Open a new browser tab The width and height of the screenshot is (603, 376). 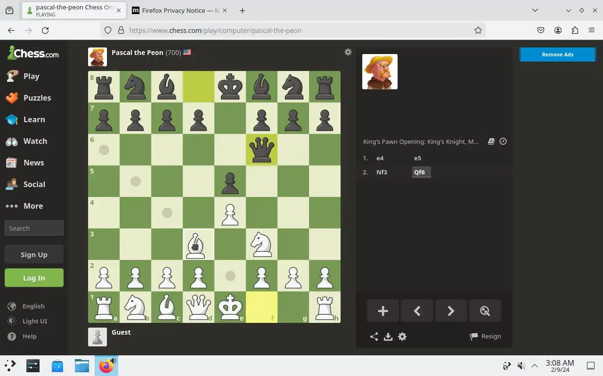242,10
